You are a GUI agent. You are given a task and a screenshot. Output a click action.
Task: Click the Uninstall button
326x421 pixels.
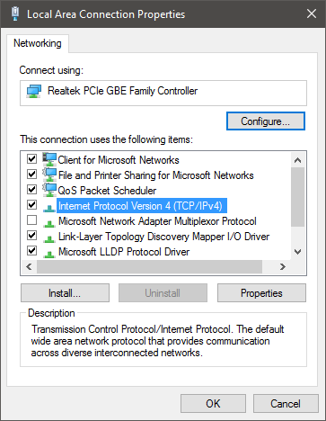[163, 293]
